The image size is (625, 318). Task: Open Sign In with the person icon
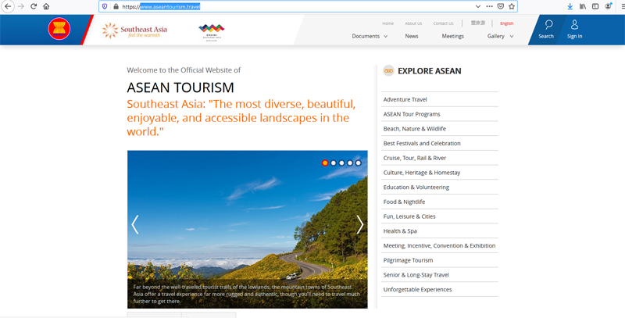(574, 30)
